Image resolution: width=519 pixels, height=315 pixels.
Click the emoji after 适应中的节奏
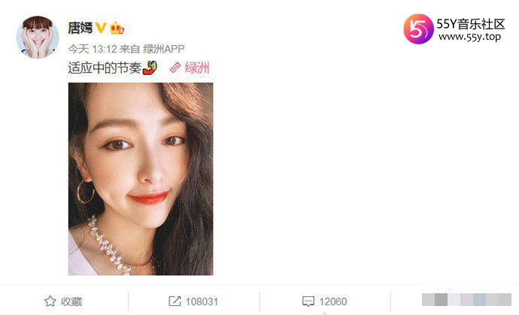click(x=150, y=67)
